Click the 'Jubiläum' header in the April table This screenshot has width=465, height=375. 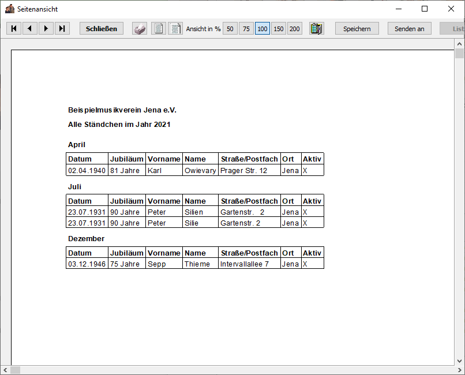(x=126, y=159)
